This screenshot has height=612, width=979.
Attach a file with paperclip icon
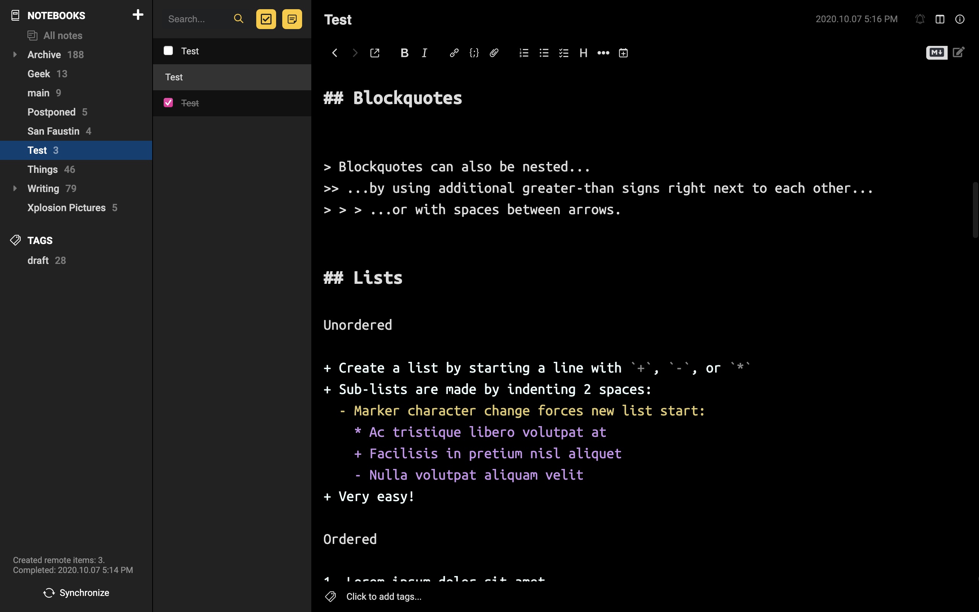(x=494, y=53)
